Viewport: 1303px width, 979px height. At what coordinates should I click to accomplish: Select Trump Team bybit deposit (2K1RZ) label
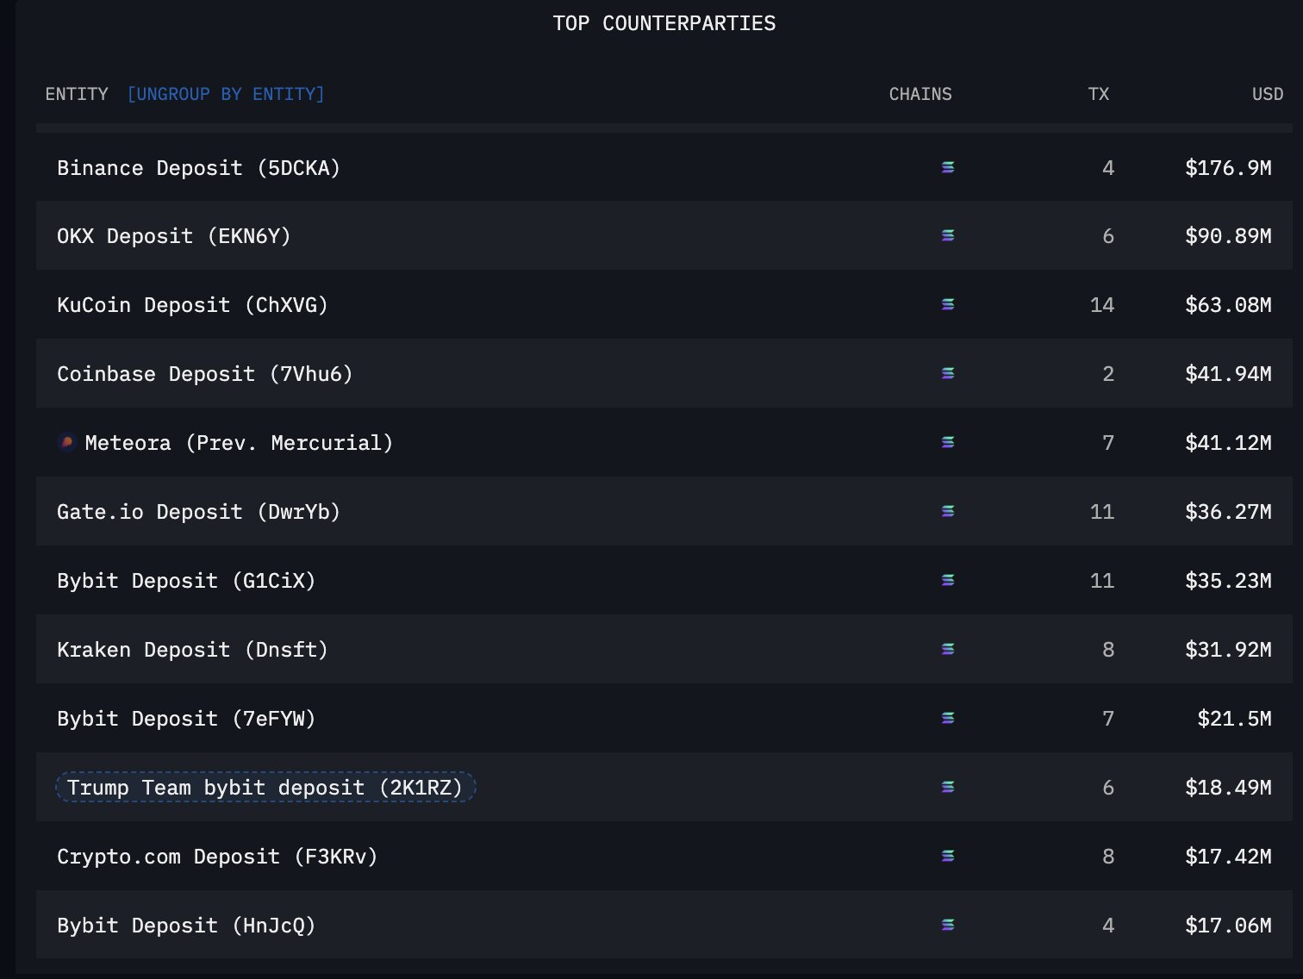[265, 788]
